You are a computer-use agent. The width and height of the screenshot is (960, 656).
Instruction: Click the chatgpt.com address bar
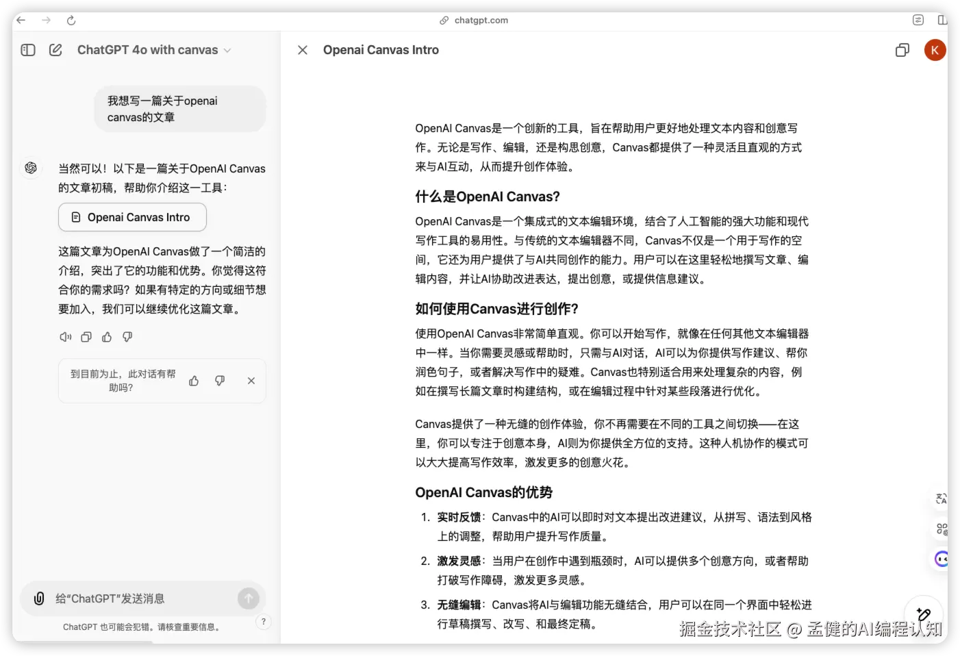pos(474,21)
